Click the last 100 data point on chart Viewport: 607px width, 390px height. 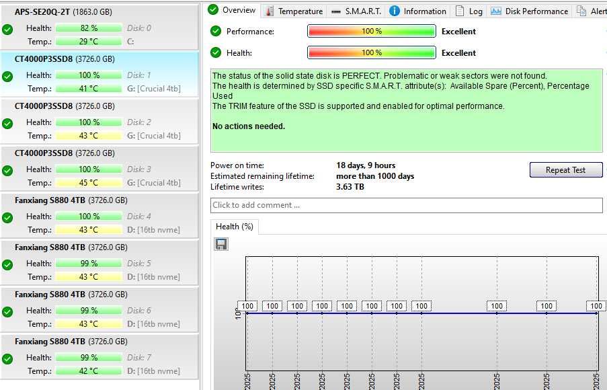(x=596, y=306)
